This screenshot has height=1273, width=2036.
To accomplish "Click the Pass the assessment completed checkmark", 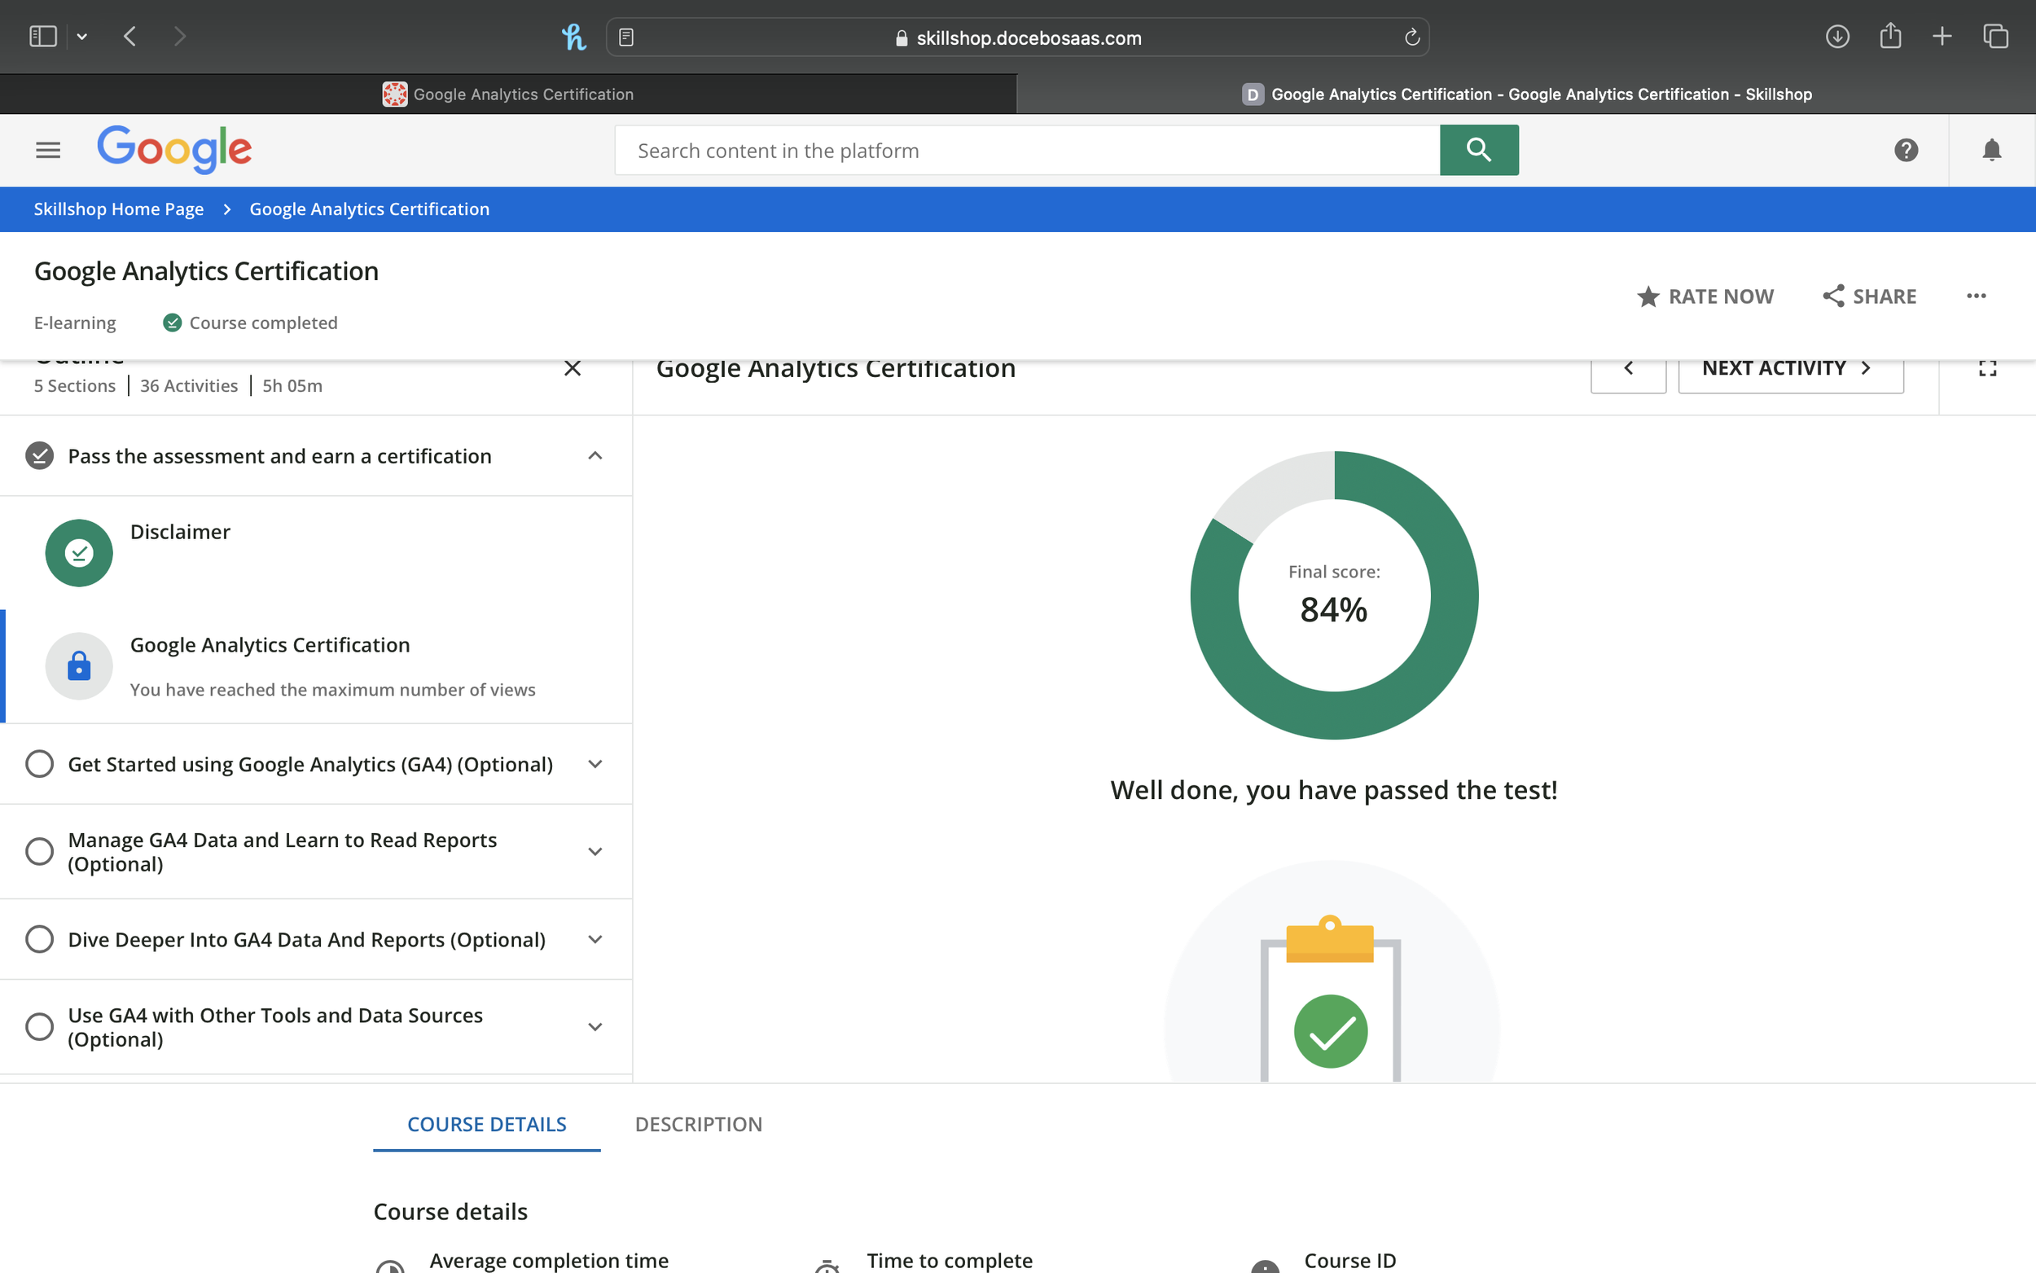I will coord(40,455).
